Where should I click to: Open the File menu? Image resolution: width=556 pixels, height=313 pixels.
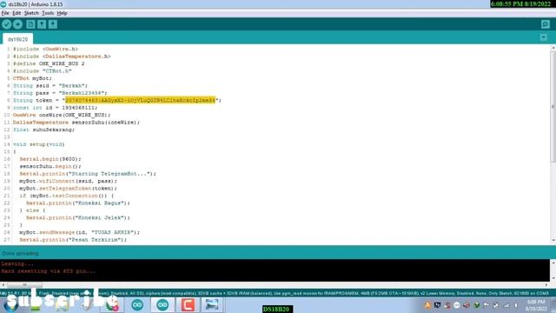click(x=5, y=13)
